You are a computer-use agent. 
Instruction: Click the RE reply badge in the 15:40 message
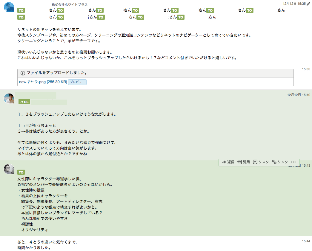click(24, 102)
